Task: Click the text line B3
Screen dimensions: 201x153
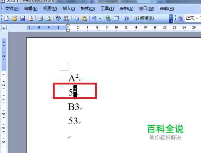Action: point(74,107)
